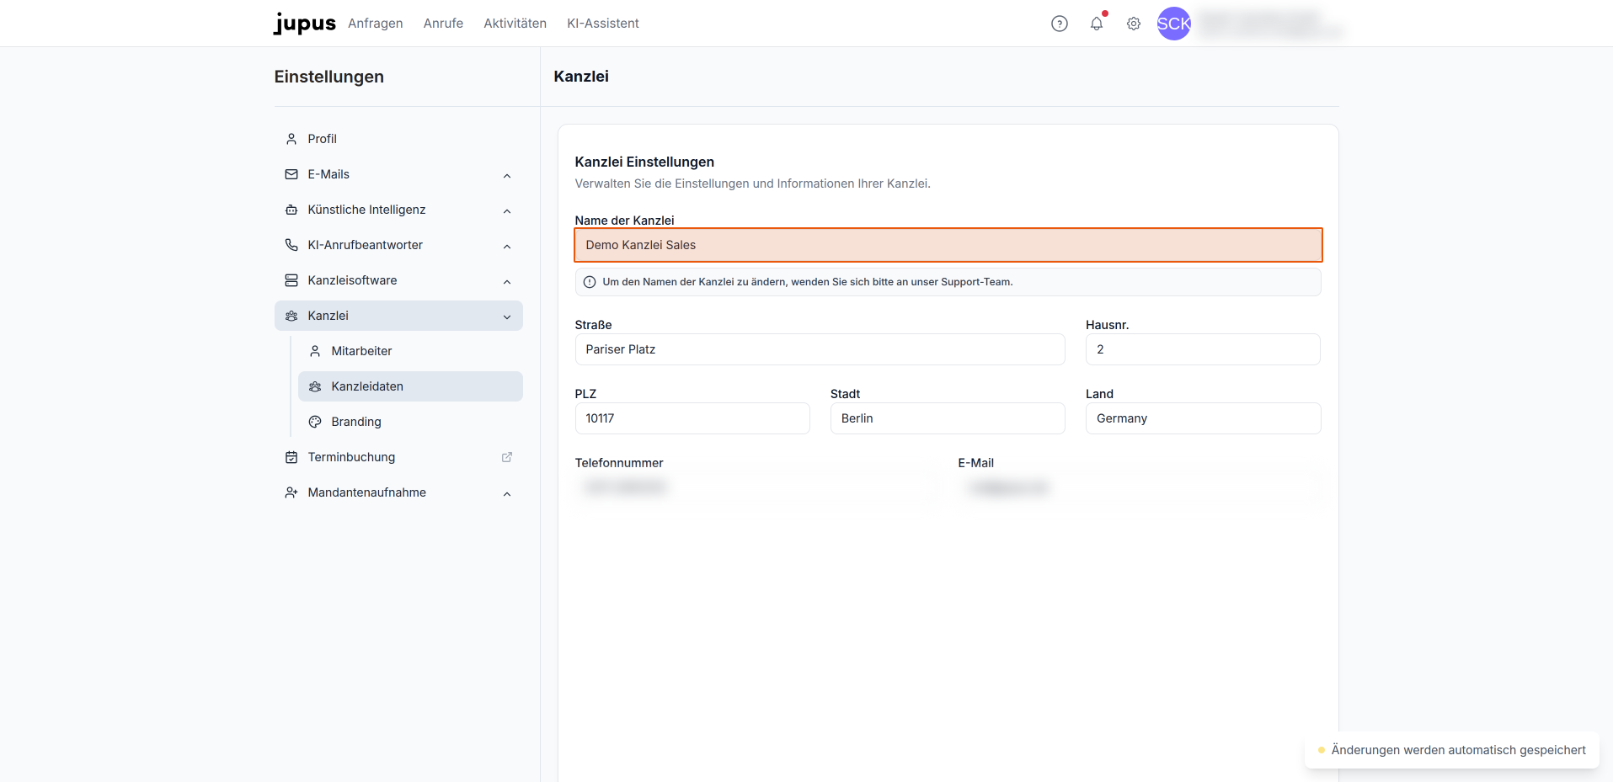Open the Anfragen tab

click(376, 24)
